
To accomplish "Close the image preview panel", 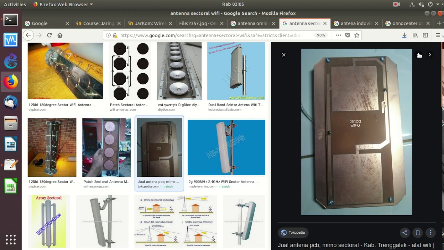I will coord(284,55).
